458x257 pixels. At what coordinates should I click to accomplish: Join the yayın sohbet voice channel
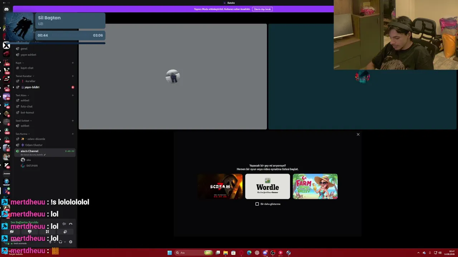coord(45,55)
